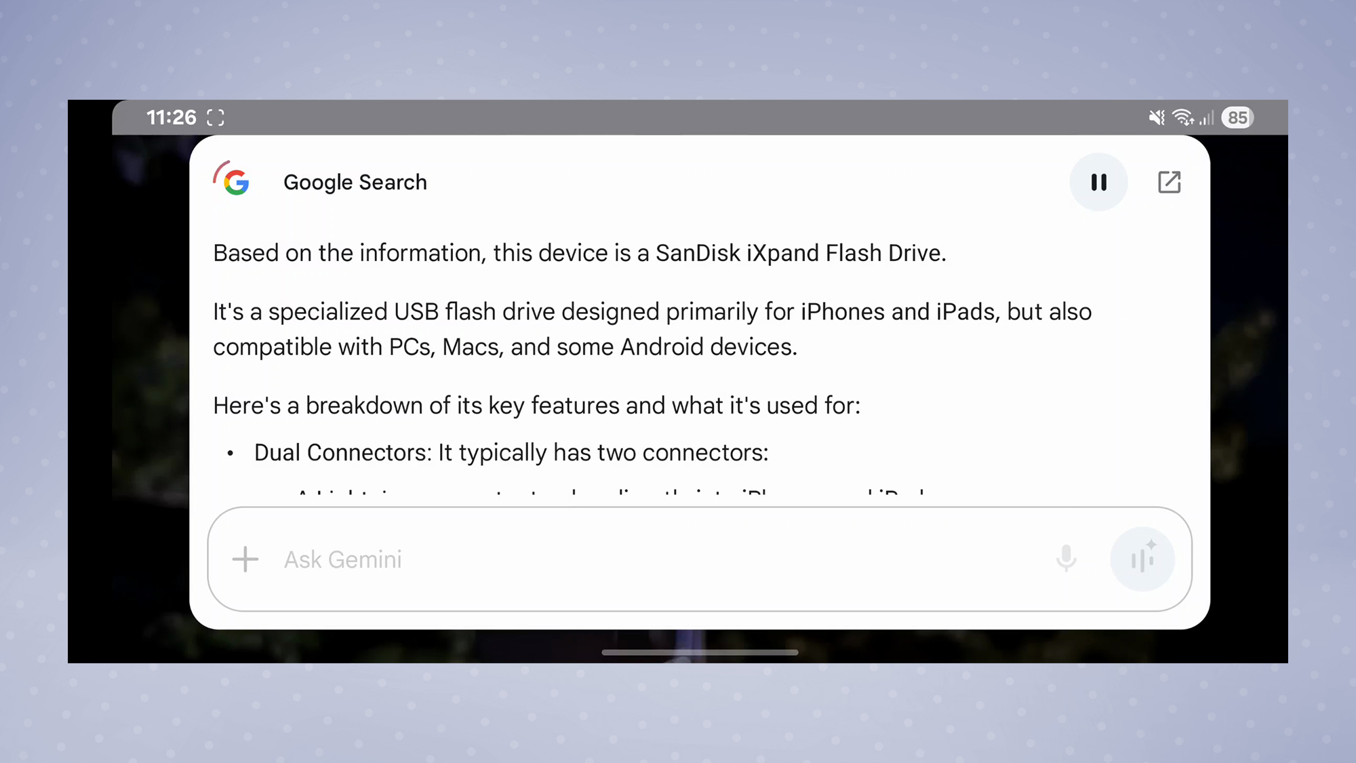
Task: Tap the plus attach icon
Action: point(245,560)
